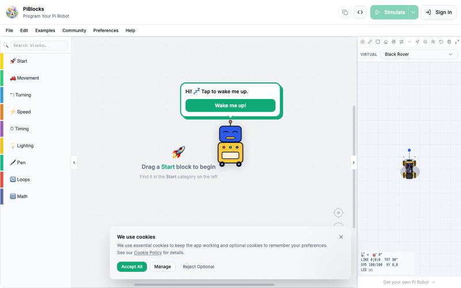Viewport: 461px width, 288px height.
Task: Select the Start block category
Action: [35, 61]
